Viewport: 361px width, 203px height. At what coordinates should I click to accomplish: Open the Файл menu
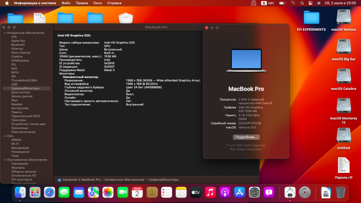click(66, 3)
